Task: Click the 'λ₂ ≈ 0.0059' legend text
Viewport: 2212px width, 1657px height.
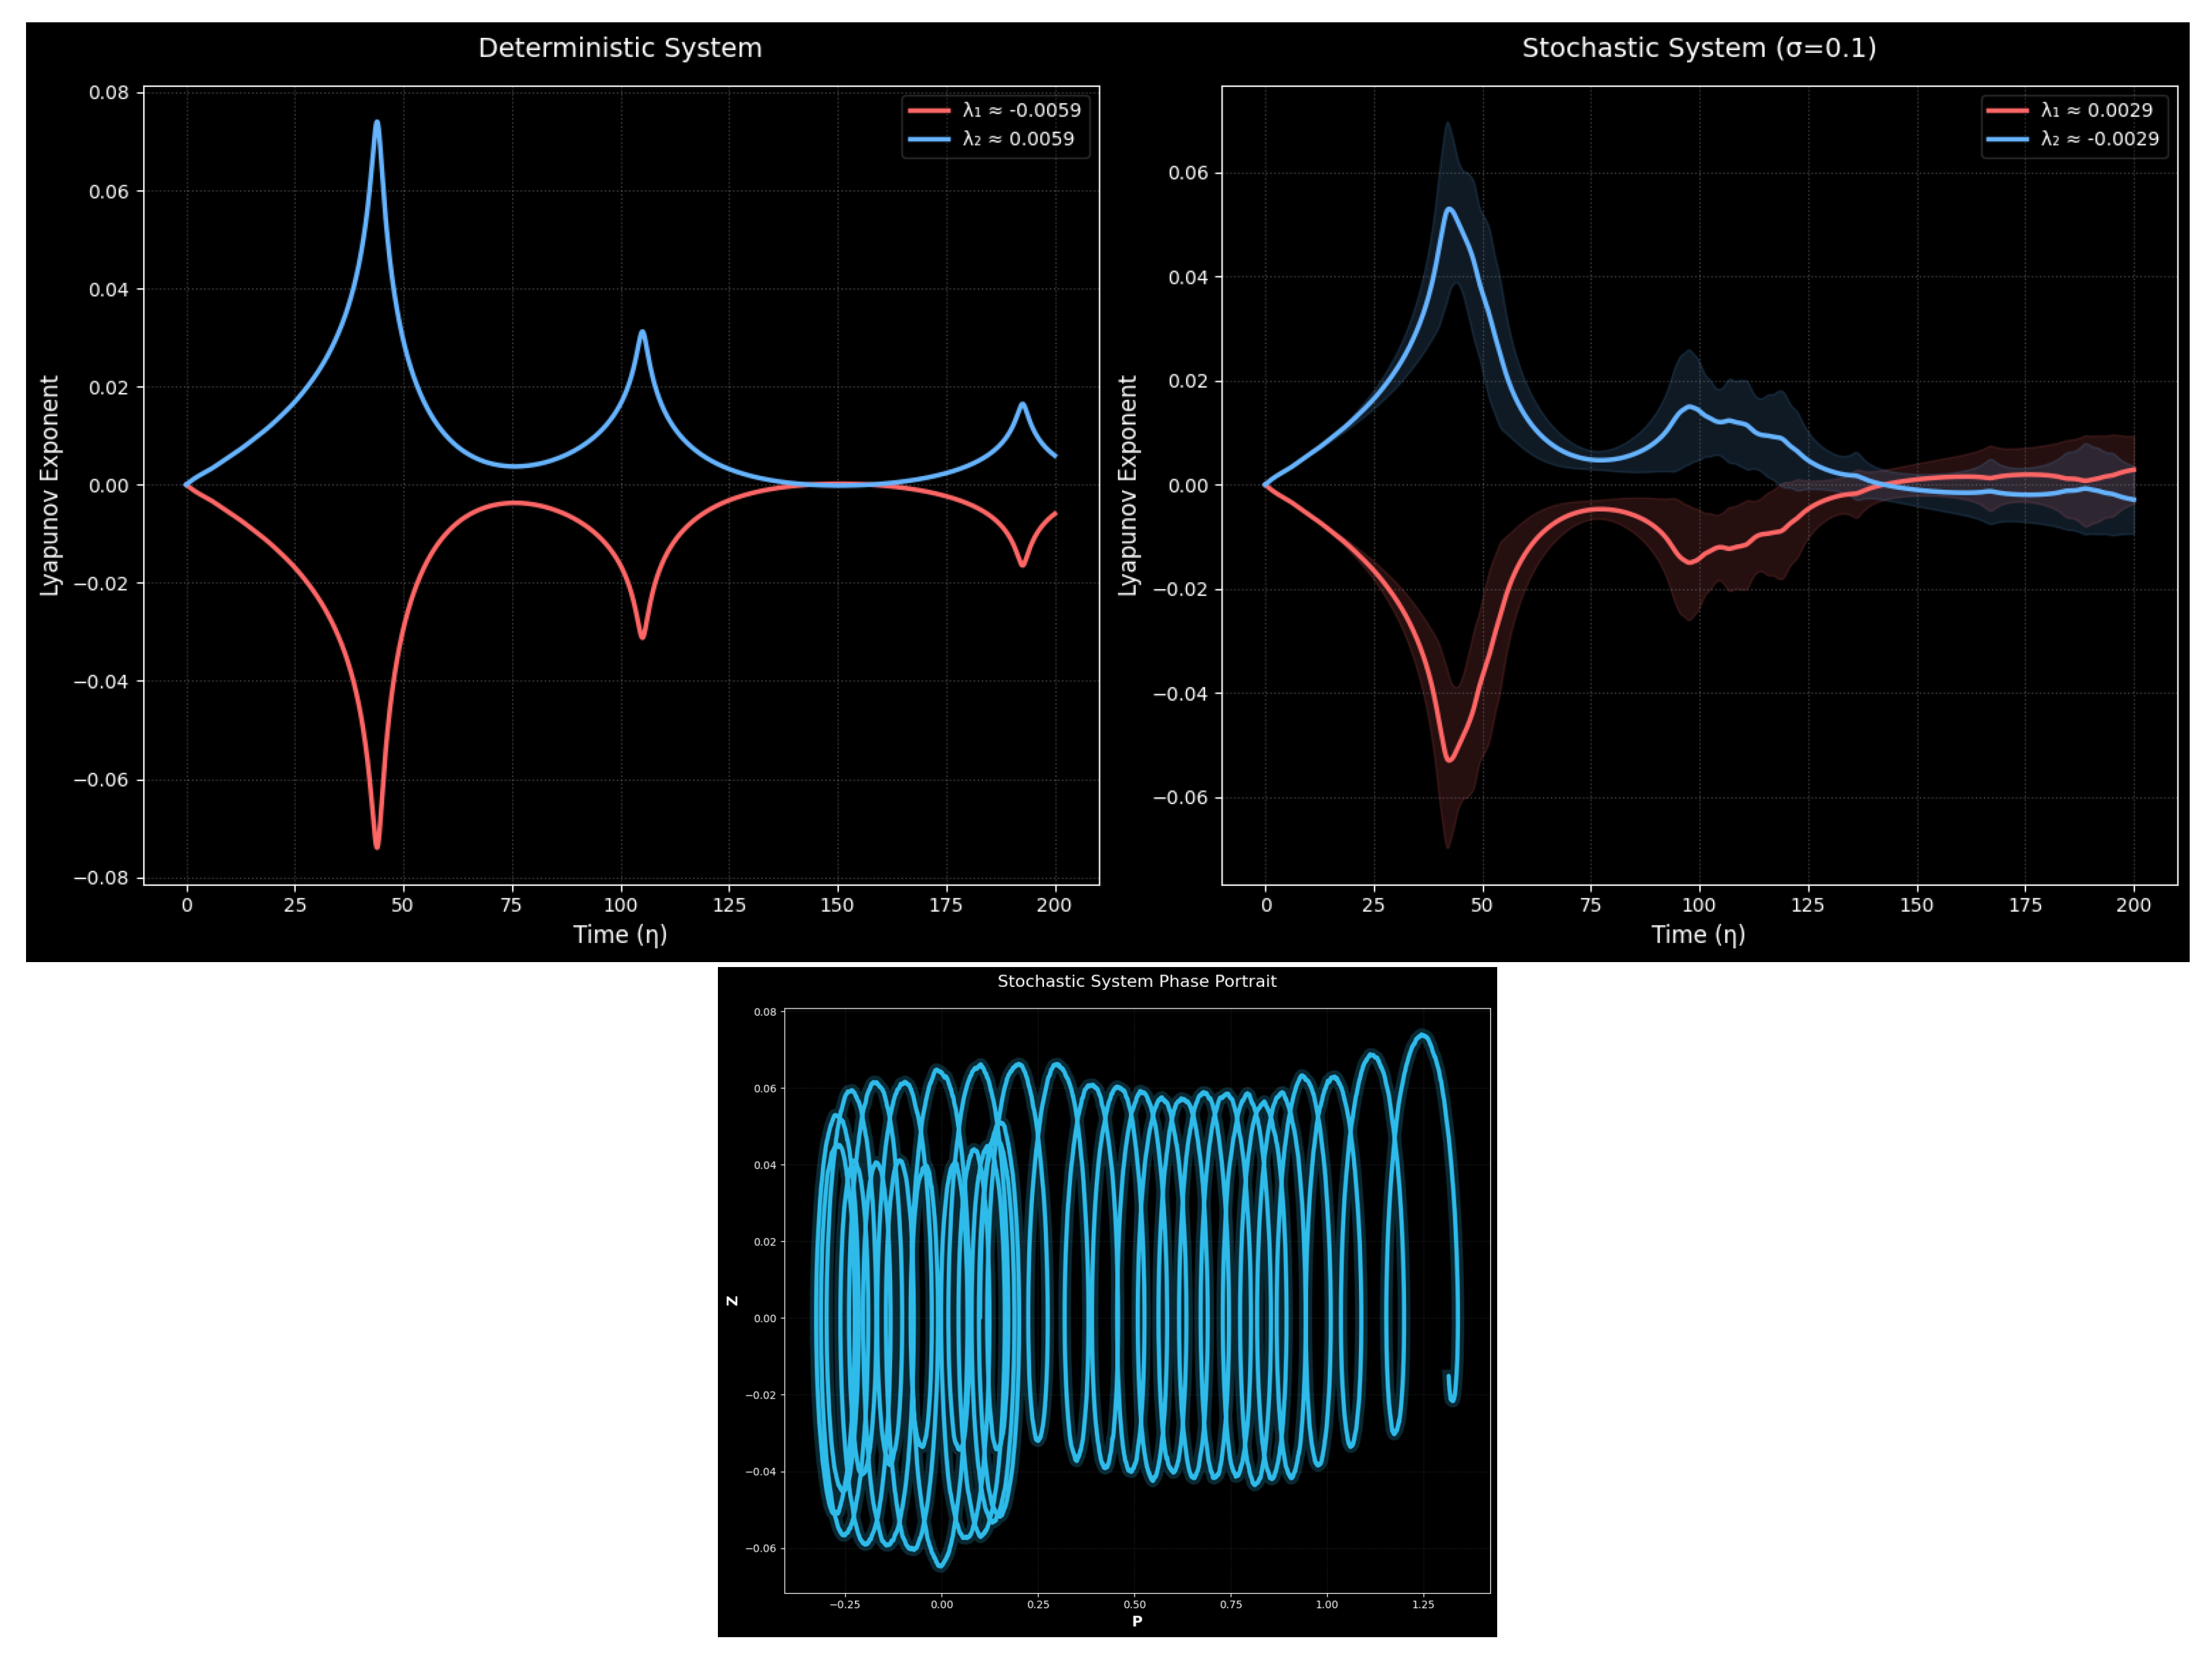Action: click(x=1018, y=139)
